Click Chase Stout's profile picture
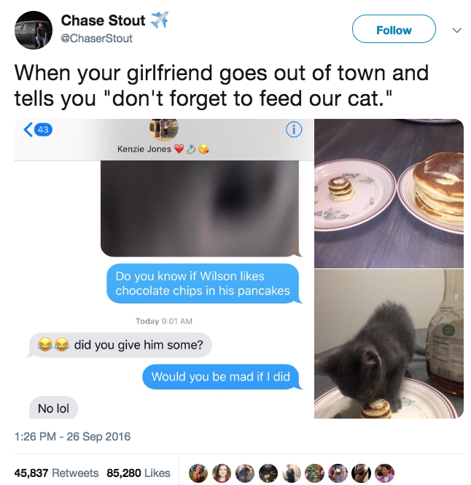Screen dimensions: 471x485 click(34, 30)
